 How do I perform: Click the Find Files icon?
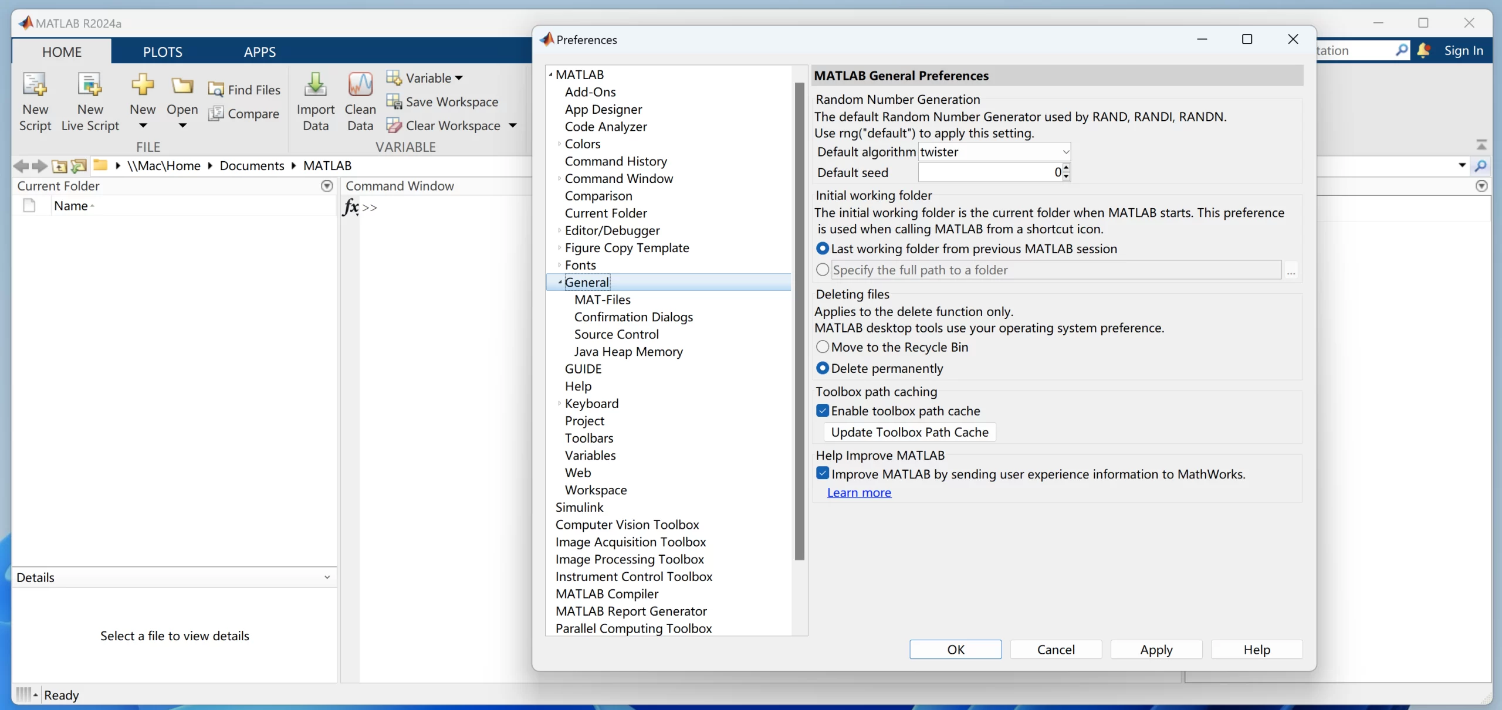tap(215, 90)
